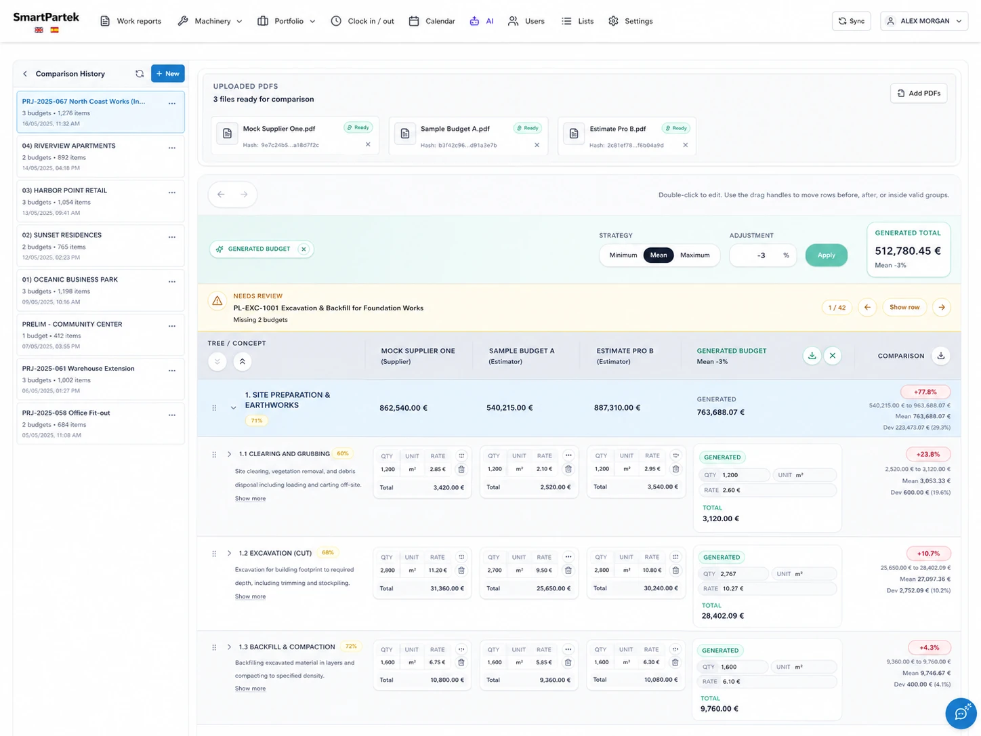
Task: Collapse all tree rows icon
Action: 242,362
